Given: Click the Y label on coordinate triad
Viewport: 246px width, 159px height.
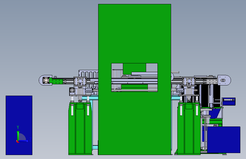Looking at the screenshot, I should (x=18, y=127).
